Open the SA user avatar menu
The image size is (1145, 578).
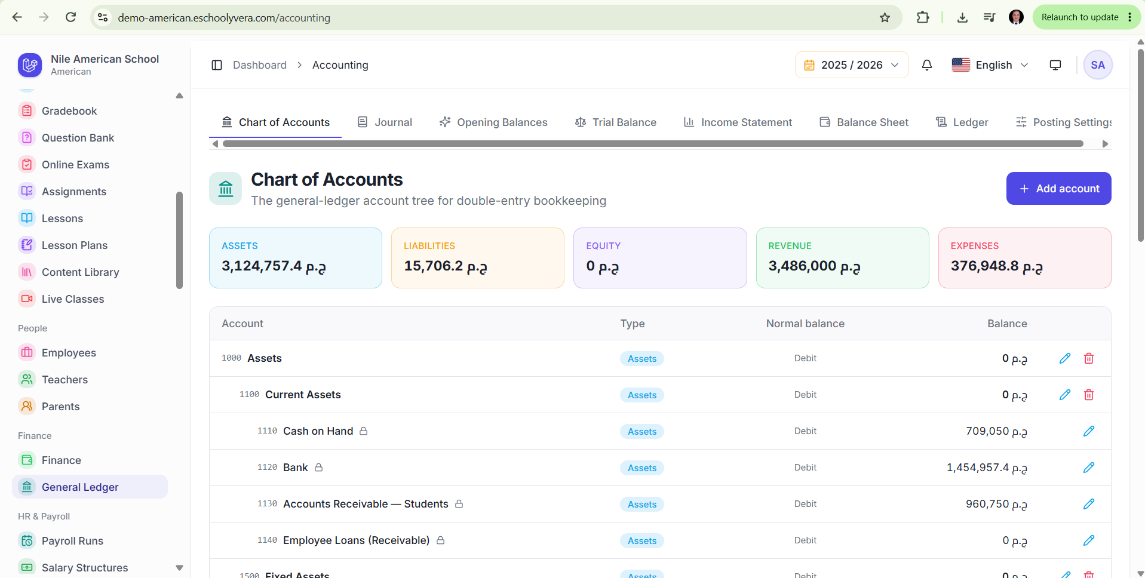click(1098, 65)
